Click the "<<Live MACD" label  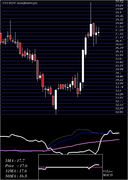tap(108, 173)
